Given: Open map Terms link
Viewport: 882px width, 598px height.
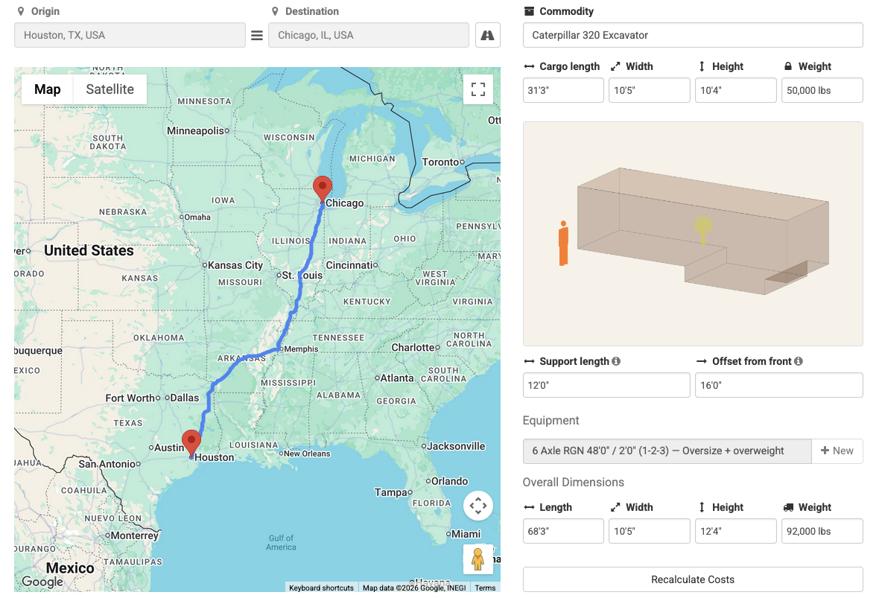Looking at the screenshot, I should [485, 588].
